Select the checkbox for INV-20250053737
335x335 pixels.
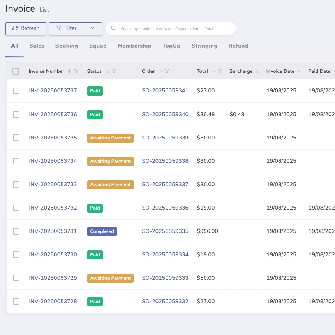[x=16, y=91]
